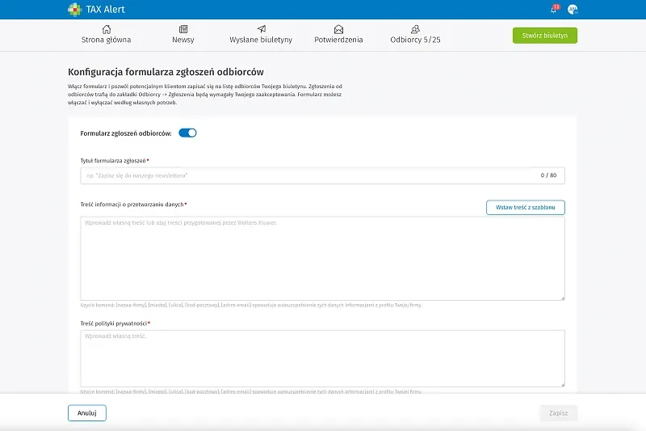Click the Anuluj button
Screen dimensions: 646x431
[87, 413]
